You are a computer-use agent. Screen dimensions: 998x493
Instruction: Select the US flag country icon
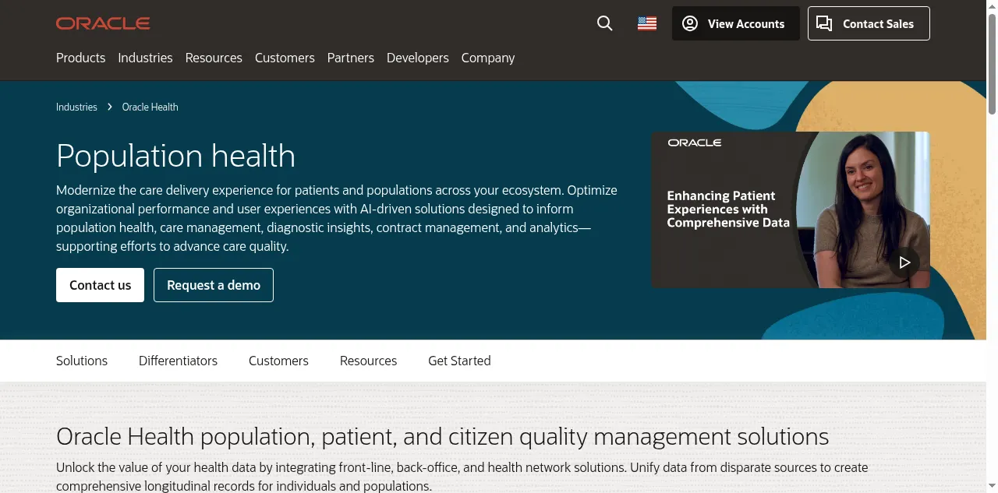click(x=647, y=23)
